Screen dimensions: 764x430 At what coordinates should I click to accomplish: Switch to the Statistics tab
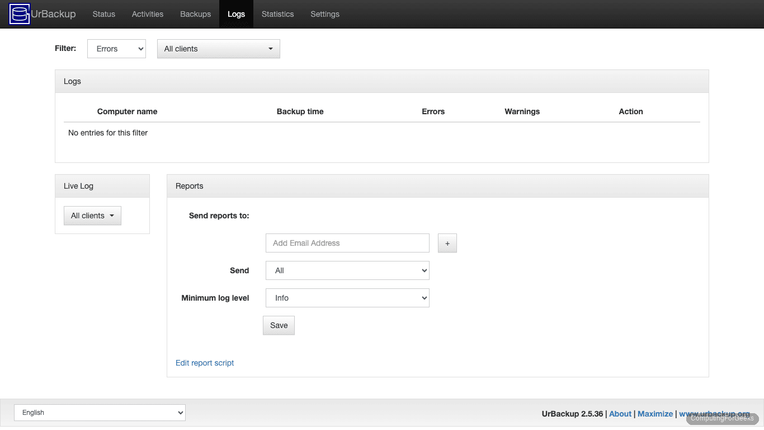pos(277,14)
